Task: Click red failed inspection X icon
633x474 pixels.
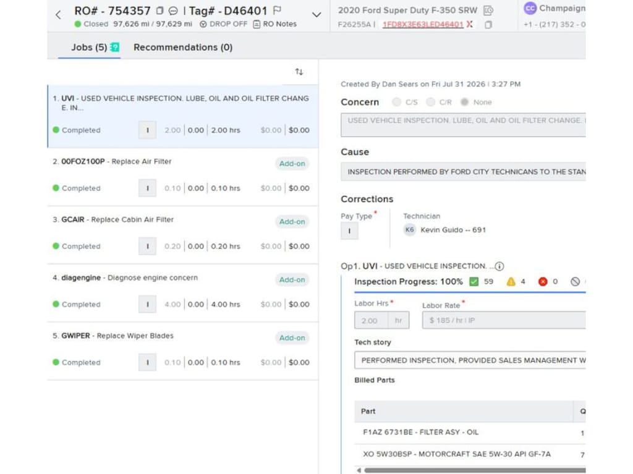Action: pos(543,281)
